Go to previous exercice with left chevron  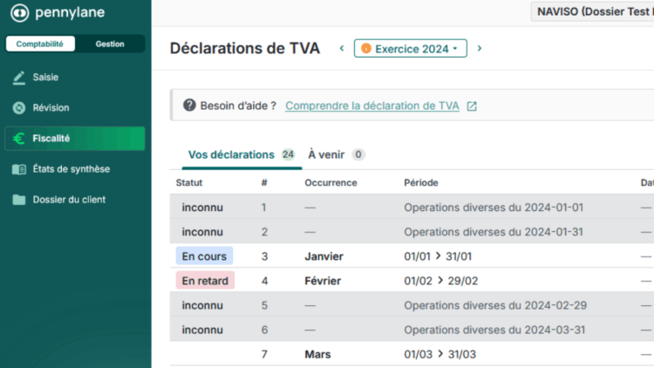342,49
